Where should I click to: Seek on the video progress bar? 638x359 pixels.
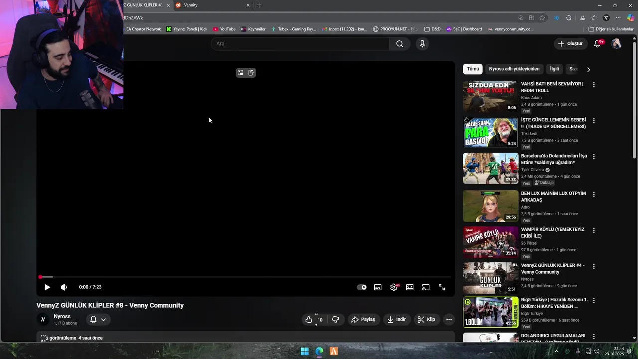[x=245, y=277]
